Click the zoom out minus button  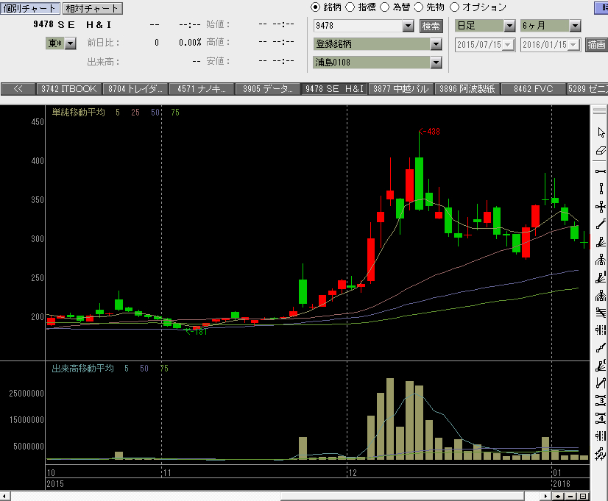(570, 497)
